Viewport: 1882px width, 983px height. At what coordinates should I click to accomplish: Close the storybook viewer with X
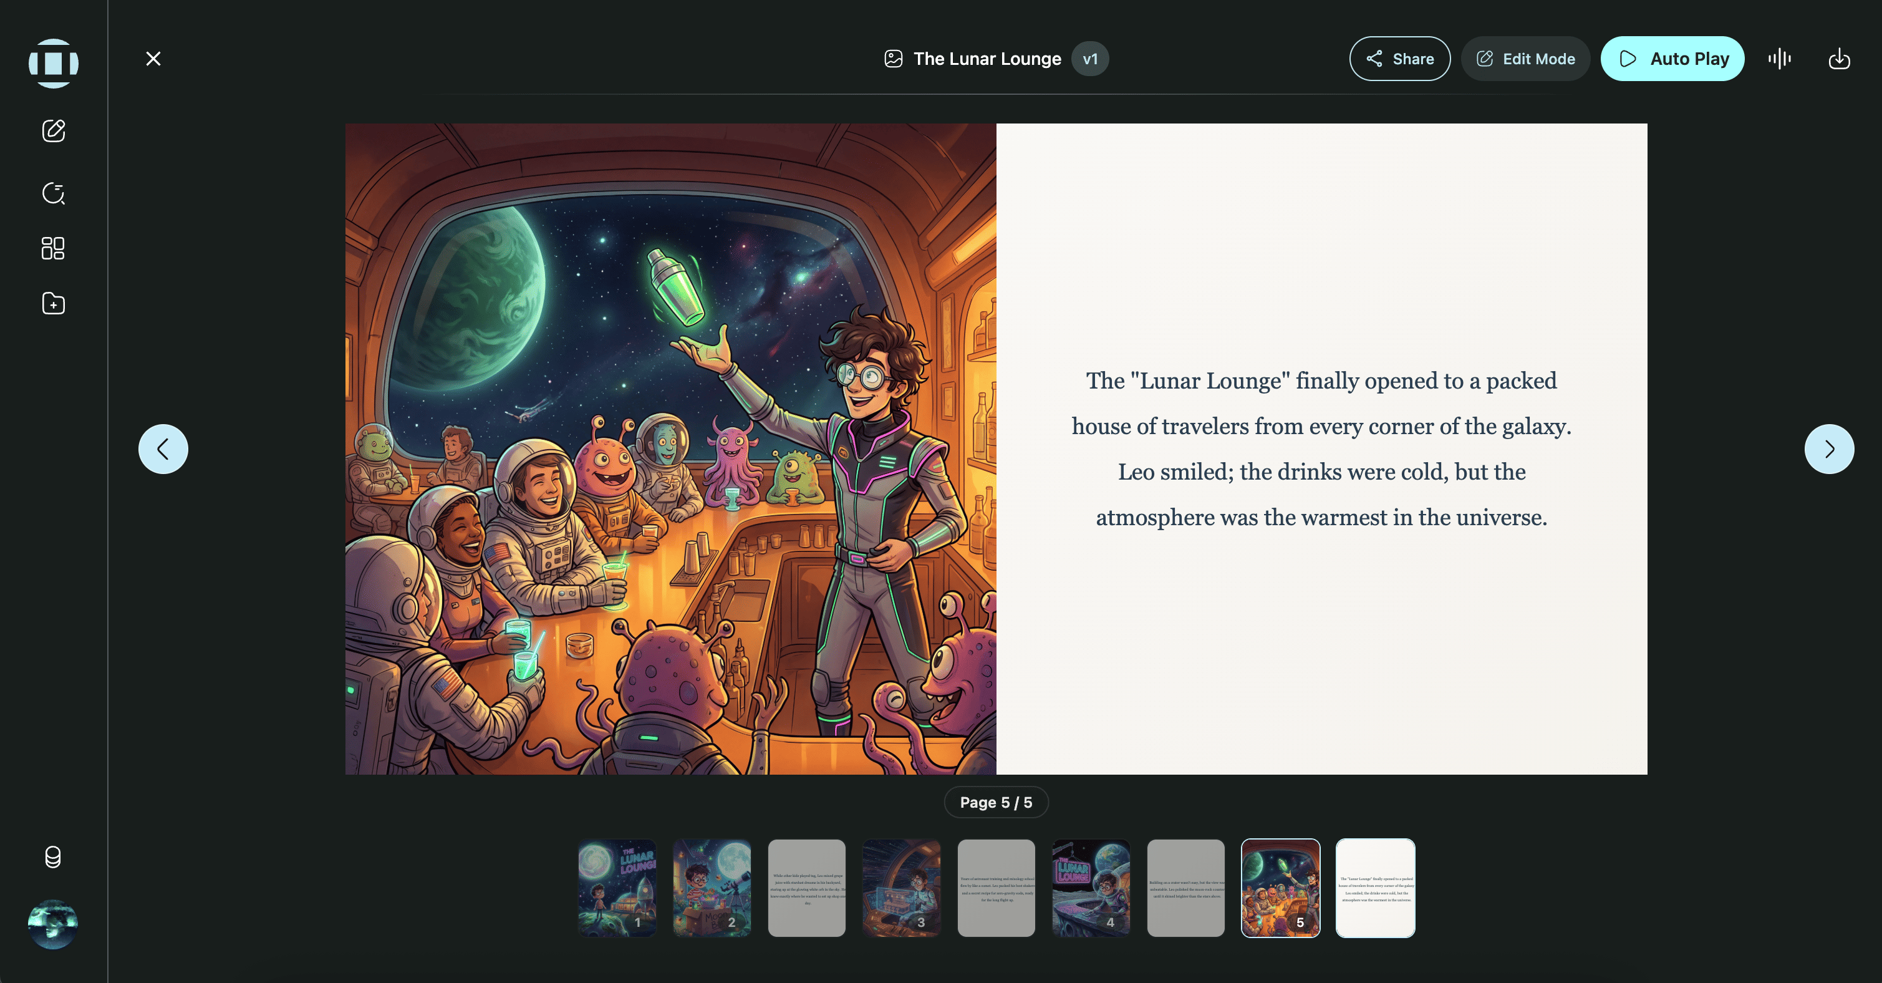[153, 59]
